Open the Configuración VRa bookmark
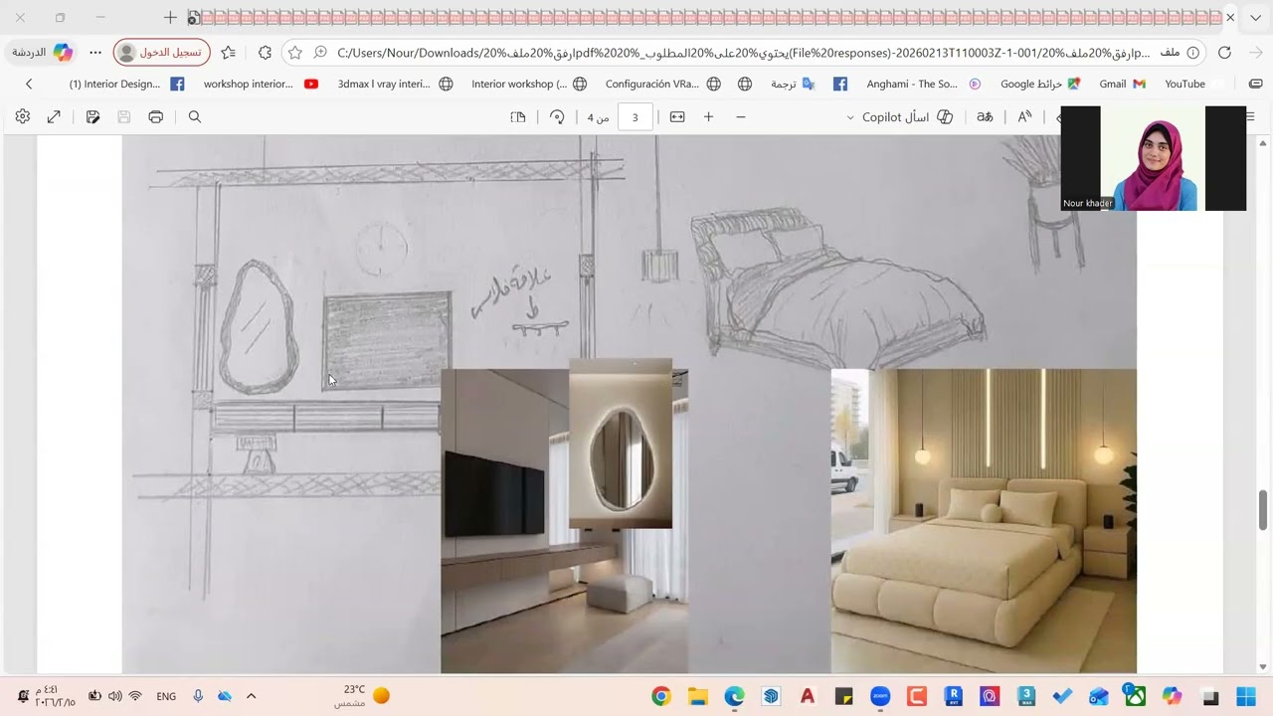This screenshot has width=1273, height=716. [x=663, y=85]
